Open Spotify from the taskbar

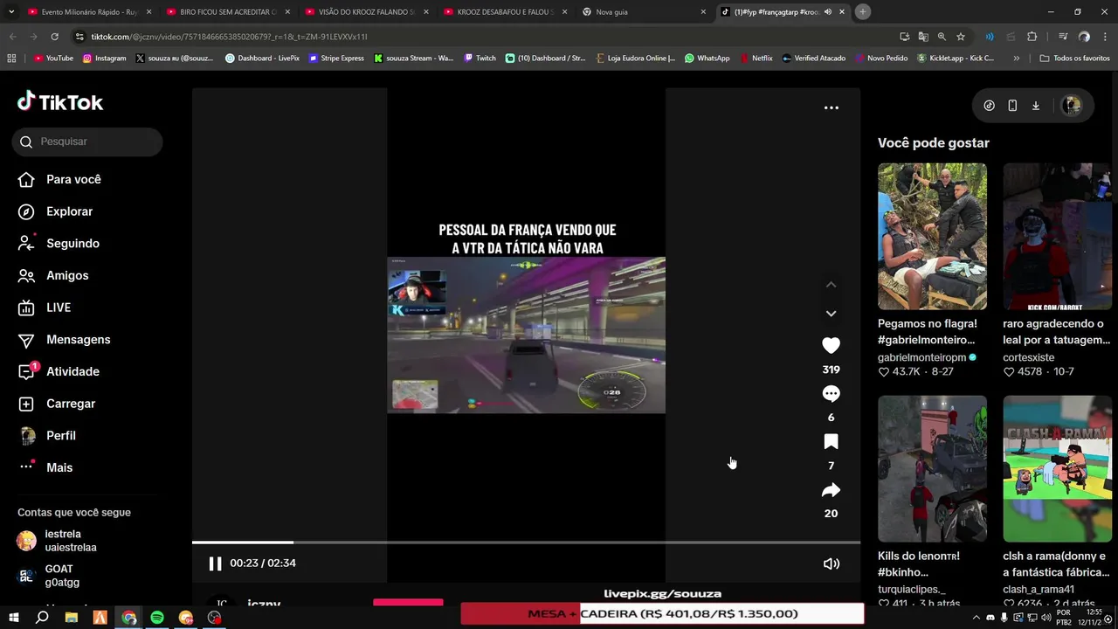pos(157,618)
